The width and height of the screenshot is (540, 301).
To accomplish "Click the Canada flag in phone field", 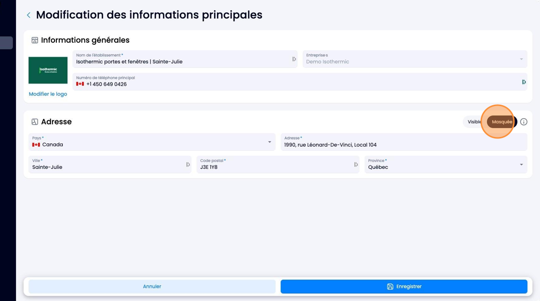I will pyautogui.click(x=80, y=84).
